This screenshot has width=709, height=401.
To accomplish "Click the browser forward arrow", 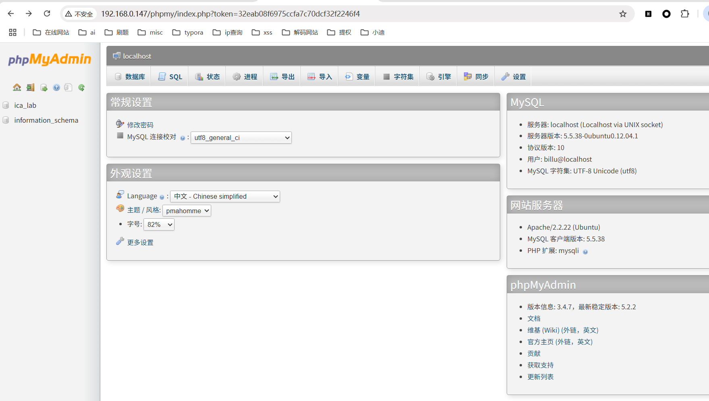I will tap(29, 14).
